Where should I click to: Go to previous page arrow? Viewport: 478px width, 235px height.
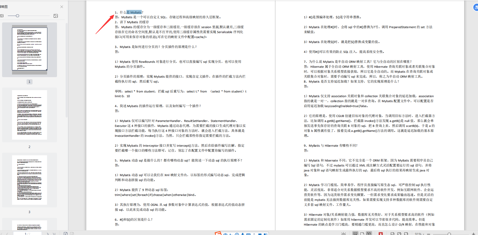(7, 234)
